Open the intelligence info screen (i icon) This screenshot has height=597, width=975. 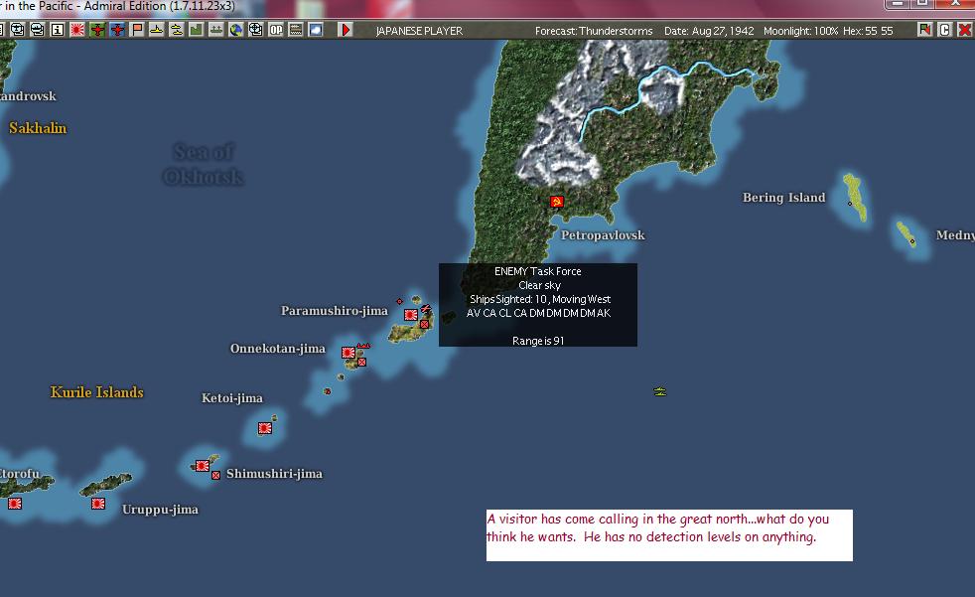58,29
